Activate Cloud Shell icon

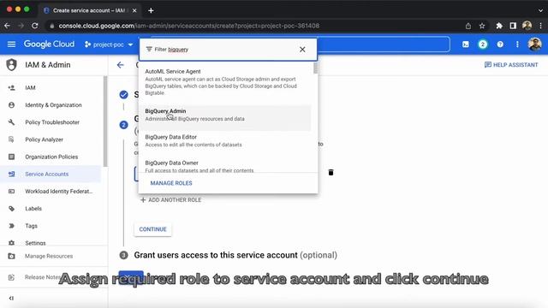pyautogui.click(x=466, y=44)
